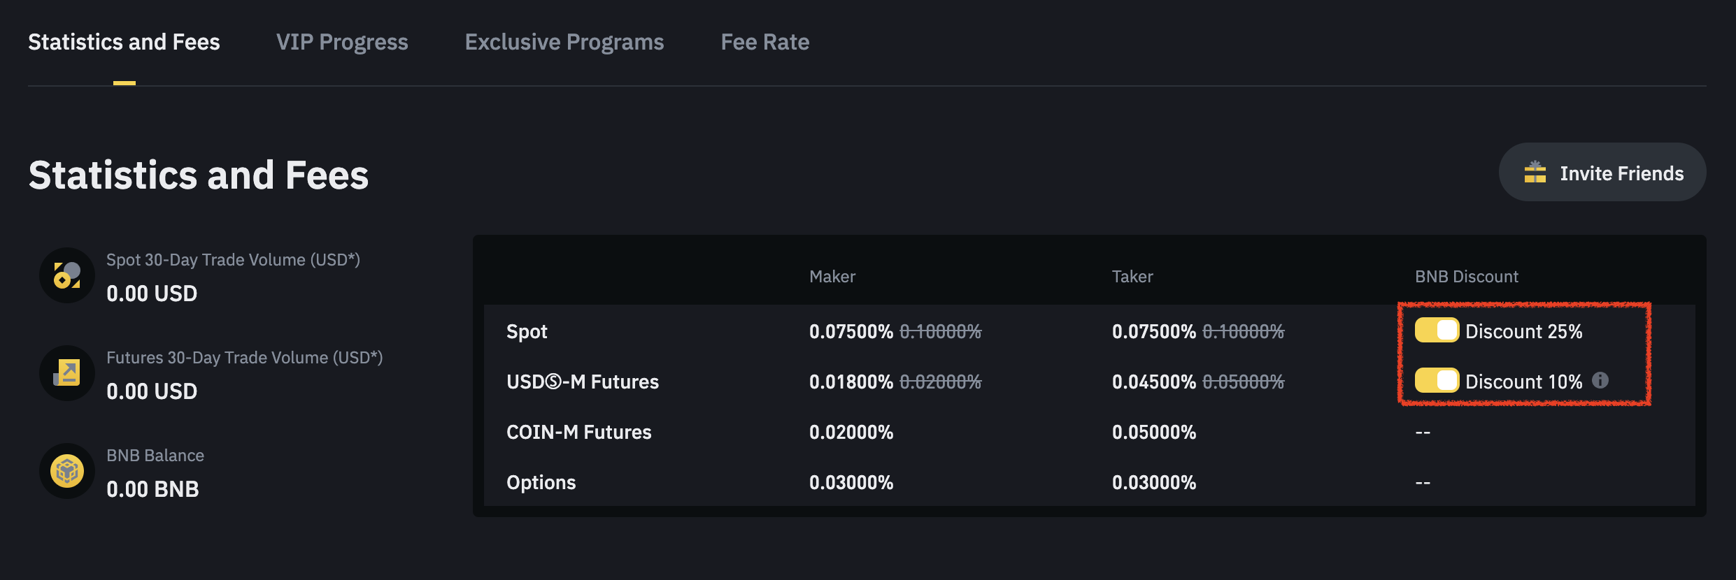Click the COIN-M Futures row label

pos(579,432)
